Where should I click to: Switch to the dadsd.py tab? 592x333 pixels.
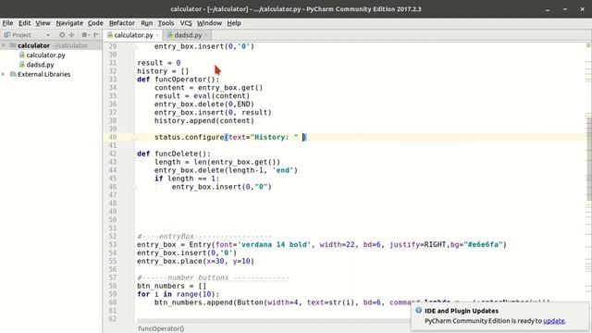(x=188, y=35)
